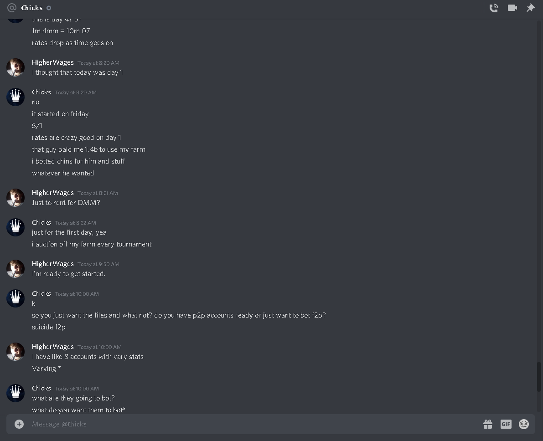Click HigherWages name above 'I have like 8 accounts'
This screenshot has width=543, height=441.
tap(52, 347)
